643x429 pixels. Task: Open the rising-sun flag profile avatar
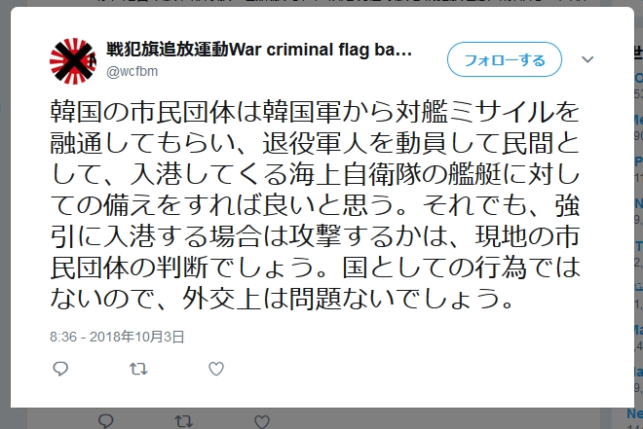pos(72,60)
